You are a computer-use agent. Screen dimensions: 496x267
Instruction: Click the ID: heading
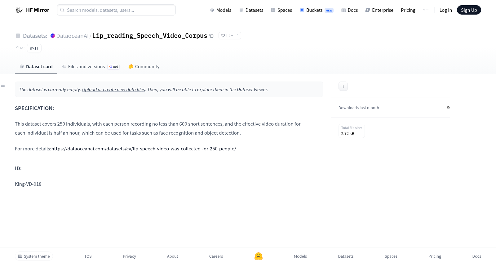[18, 168]
